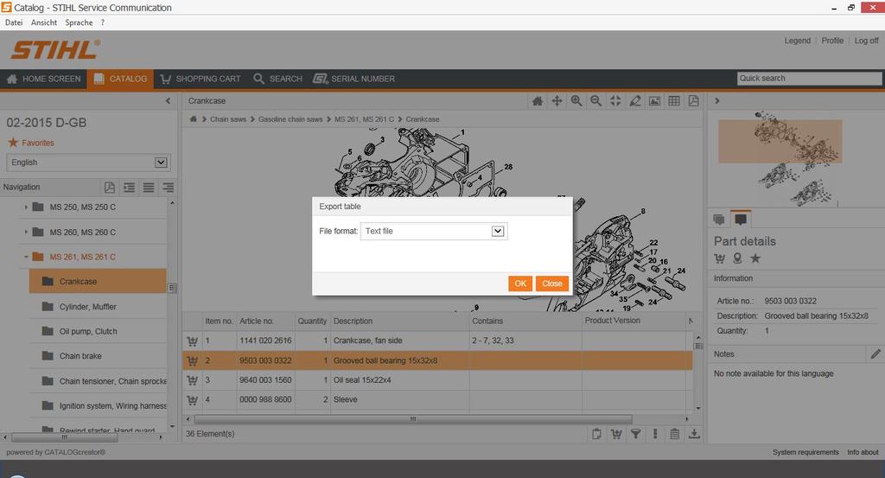The width and height of the screenshot is (885, 478).
Task: Open the Ansicht menu
Action: click(x=44, y=22)
